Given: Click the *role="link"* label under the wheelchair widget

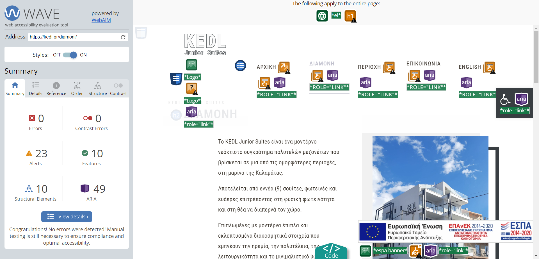Looking at the screenshot, I should [515, 111].
